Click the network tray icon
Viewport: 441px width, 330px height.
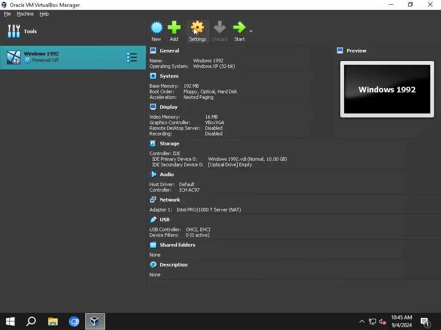(x=373, y=321)
